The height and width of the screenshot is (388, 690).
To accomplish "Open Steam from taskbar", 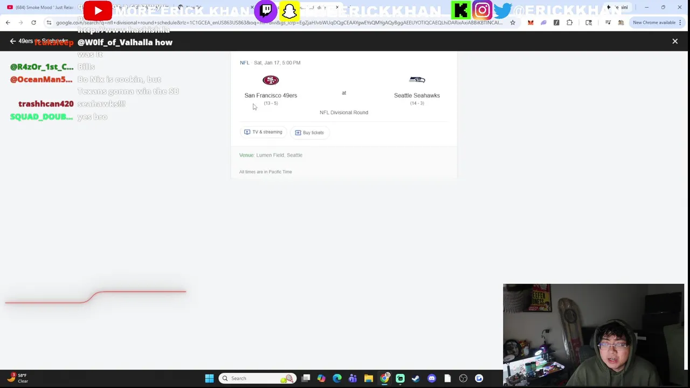I will click(416, 378).
